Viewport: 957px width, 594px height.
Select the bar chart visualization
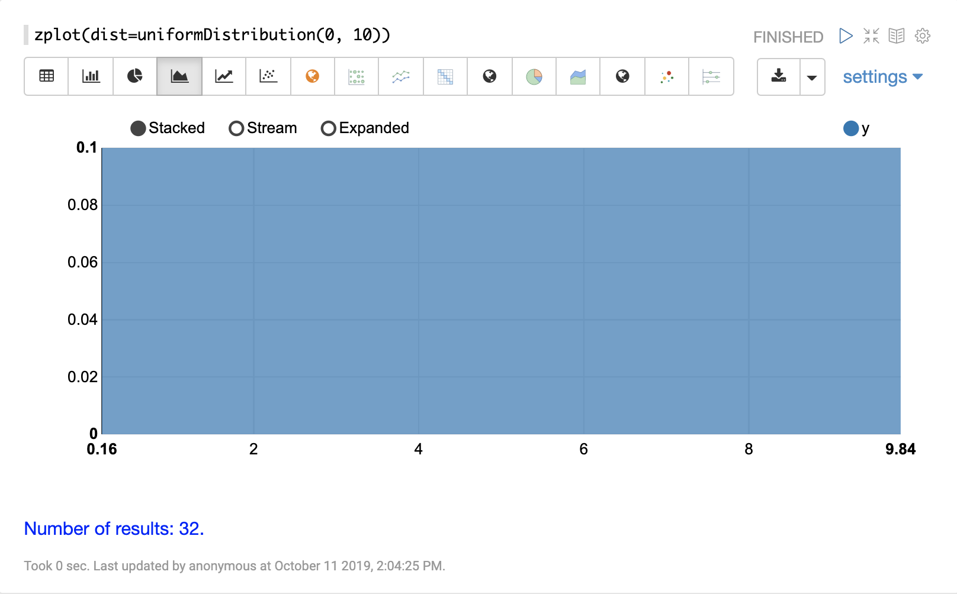(91, 76)
